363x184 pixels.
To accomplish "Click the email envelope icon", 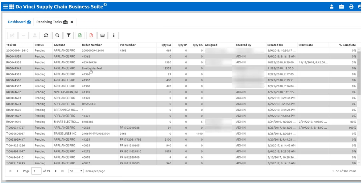I will click(x=102, y=35).
